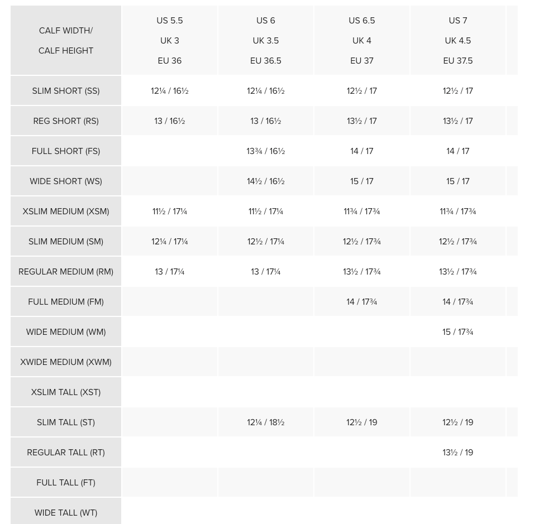The image size is (539, 524).
Task: Click the FULL MEDIUM (FM) row header
Action: point(66,302)
